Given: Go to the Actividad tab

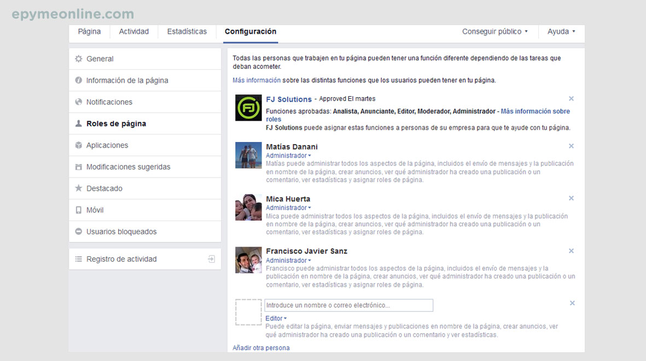Looking at the screenshot, I should (x=133, y=32).
